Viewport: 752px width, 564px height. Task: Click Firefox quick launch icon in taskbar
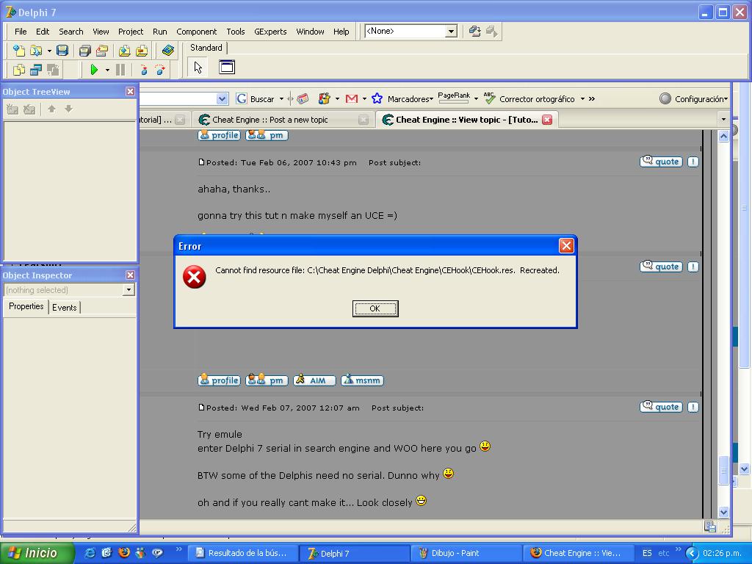123,552
